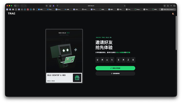Click invite code character 'U'

point(98,60)
